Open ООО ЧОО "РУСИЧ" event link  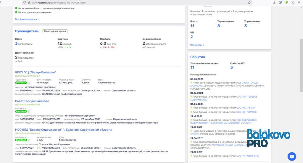pyautogui.click(x=246, y=108)
